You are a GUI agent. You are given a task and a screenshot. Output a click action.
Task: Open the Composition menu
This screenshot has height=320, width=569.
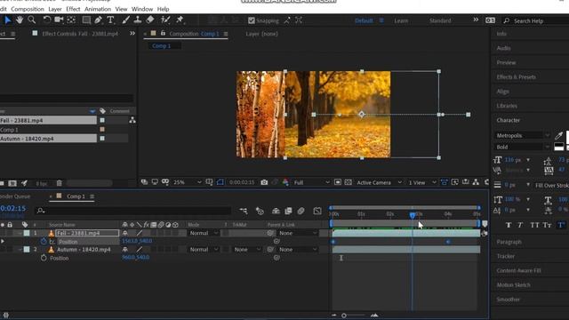tap(28, 9)
